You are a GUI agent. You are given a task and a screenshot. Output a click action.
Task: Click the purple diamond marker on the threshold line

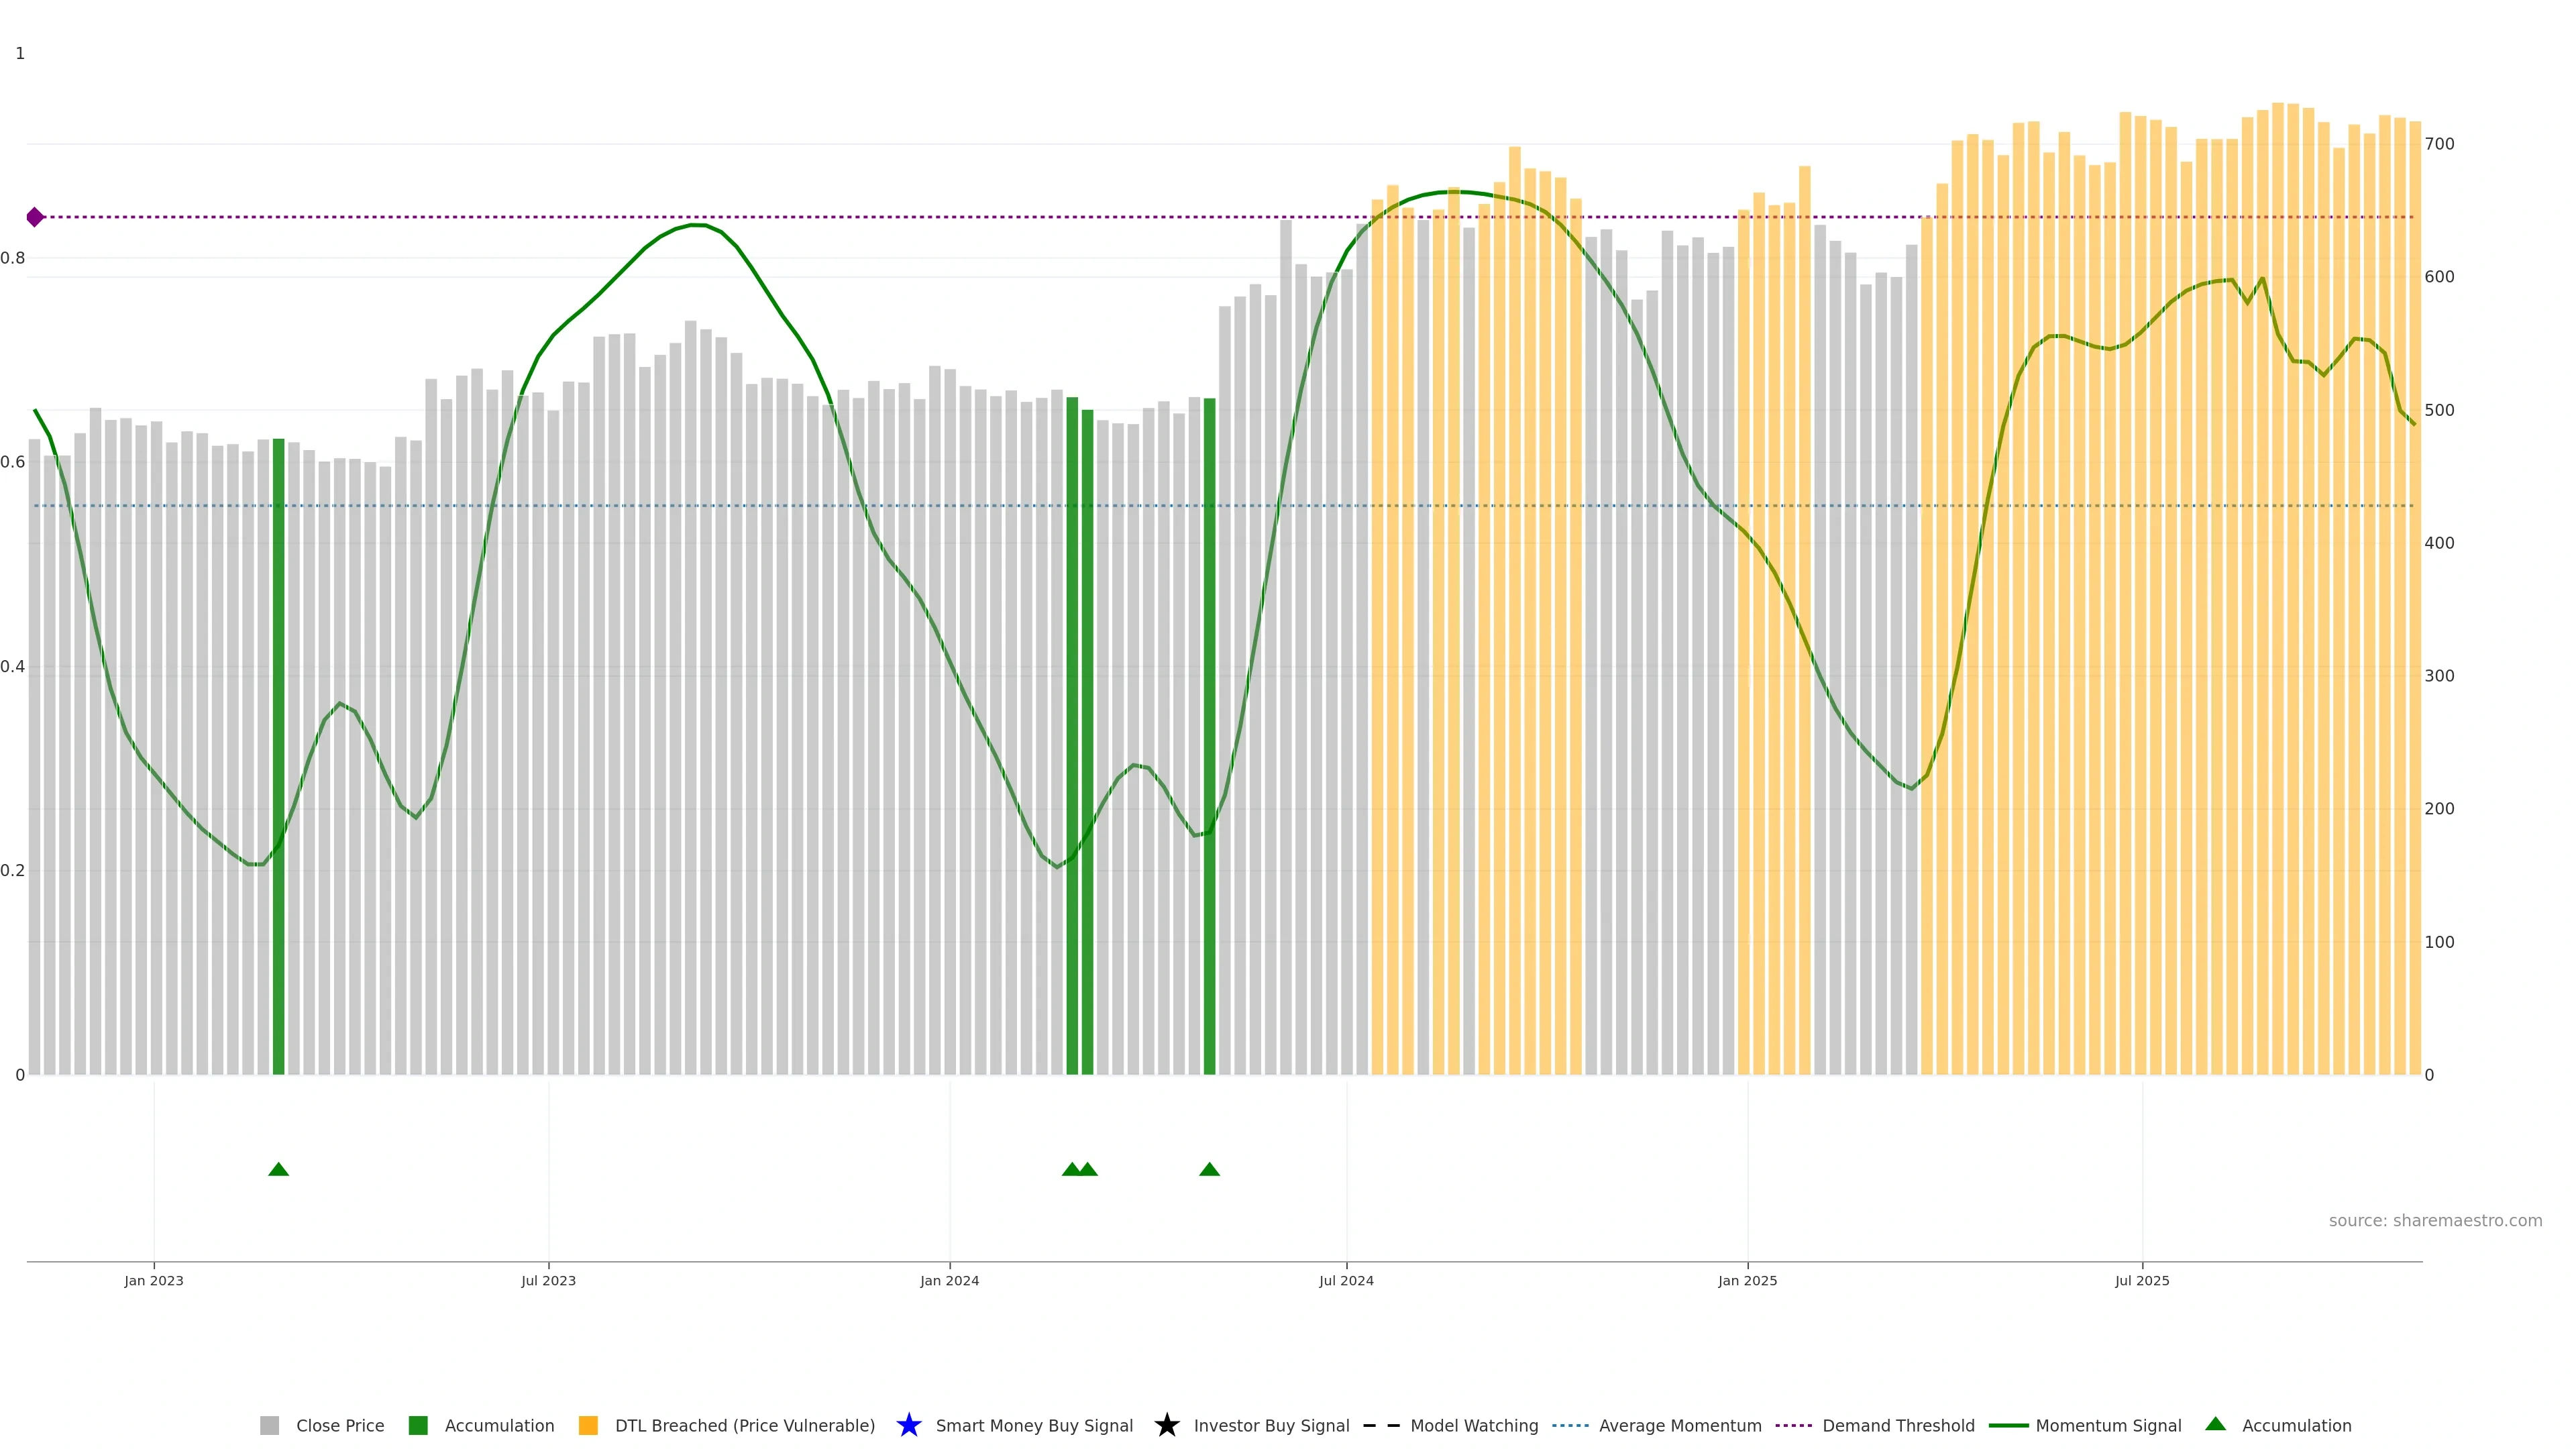click(35, 217)
